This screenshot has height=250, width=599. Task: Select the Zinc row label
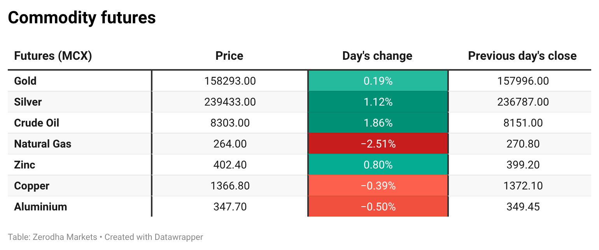pos(25,165)
